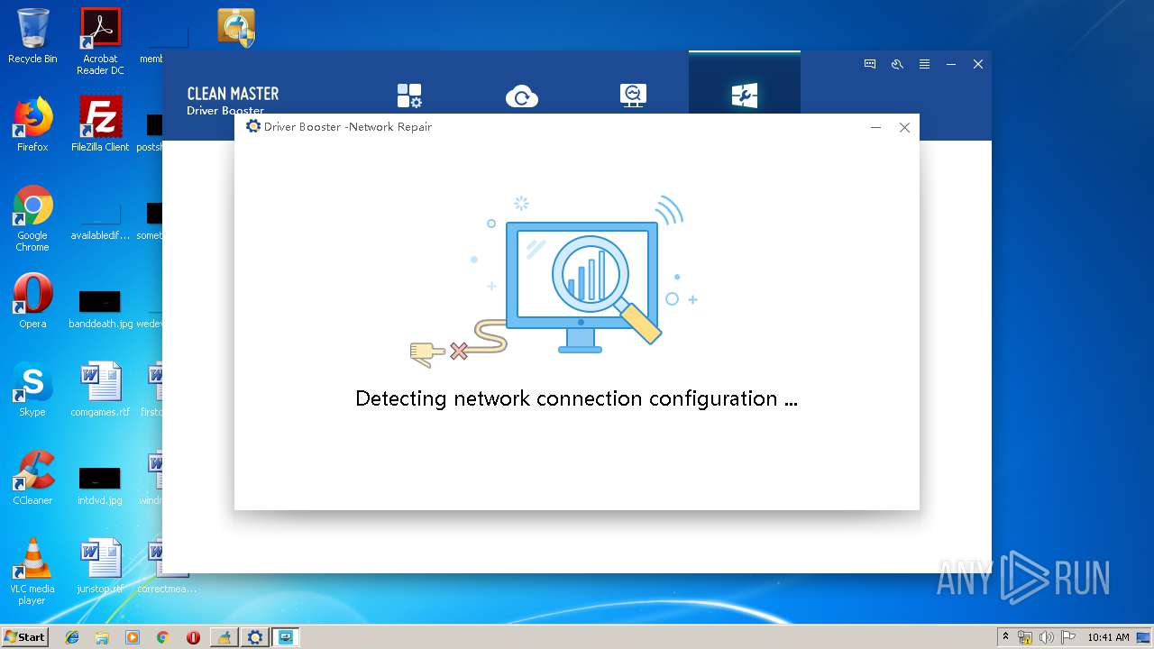The height and width of the screenshot is (649, 1154).
Task: Select the Skype desktop shortcut
Action: pyautogui.click(x=32, y=389)
